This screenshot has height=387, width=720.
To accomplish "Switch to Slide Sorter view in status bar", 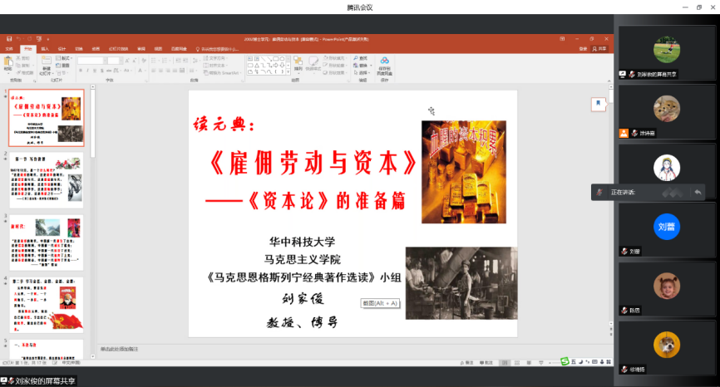I will [515, 362].
